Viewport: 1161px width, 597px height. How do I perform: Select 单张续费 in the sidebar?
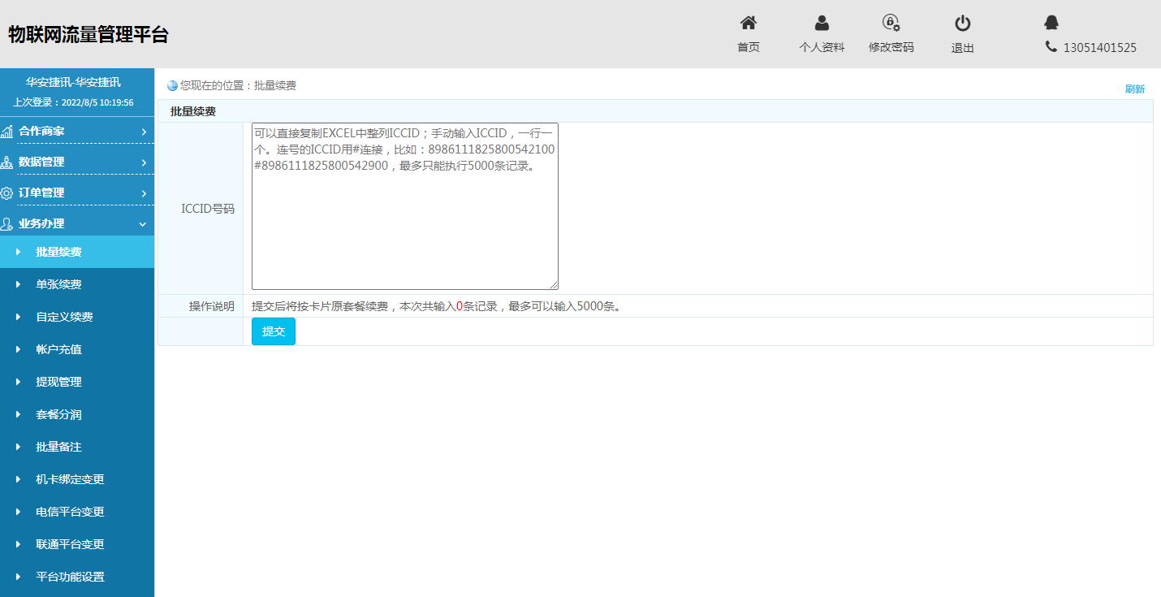(x=77, y=284)
